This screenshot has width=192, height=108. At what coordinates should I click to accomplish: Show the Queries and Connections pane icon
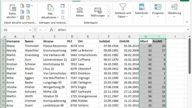[x=63, y=6]
